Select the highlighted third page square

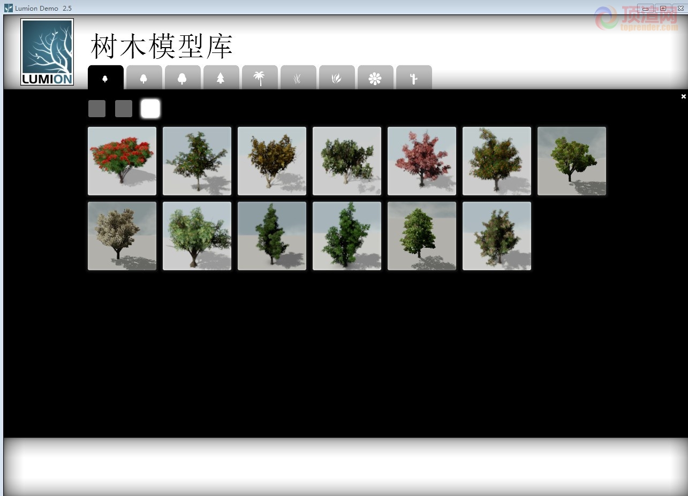(x=150, y=109)
